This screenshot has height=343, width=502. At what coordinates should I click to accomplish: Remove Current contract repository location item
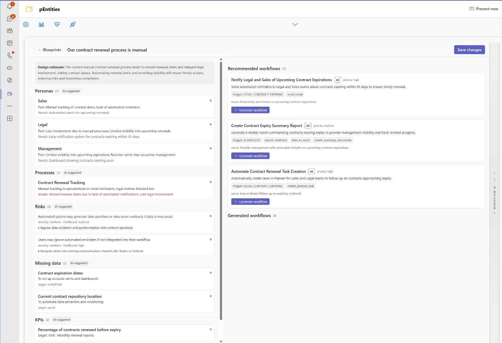(211, 296)
